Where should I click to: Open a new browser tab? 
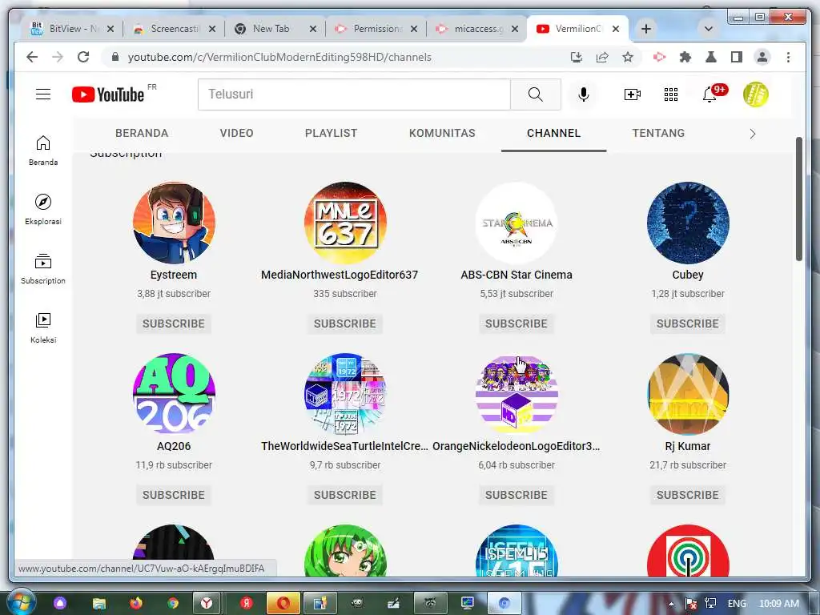pyautogui.click(x=646, y=29)
